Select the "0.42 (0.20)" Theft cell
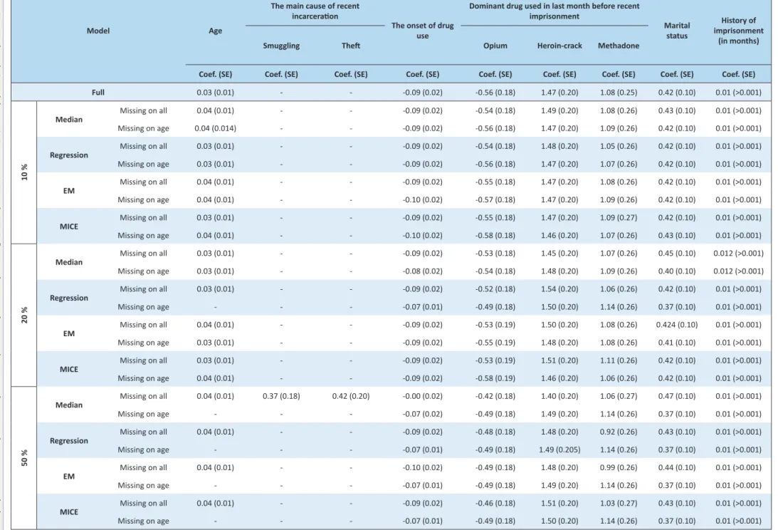 click(x=351, y=396)
